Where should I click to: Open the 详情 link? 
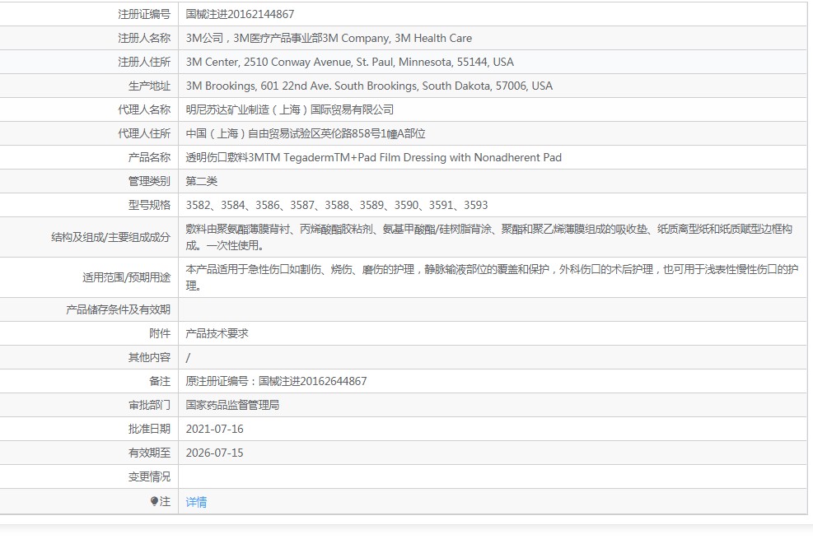pyautogui.click(x=196, y=502)
